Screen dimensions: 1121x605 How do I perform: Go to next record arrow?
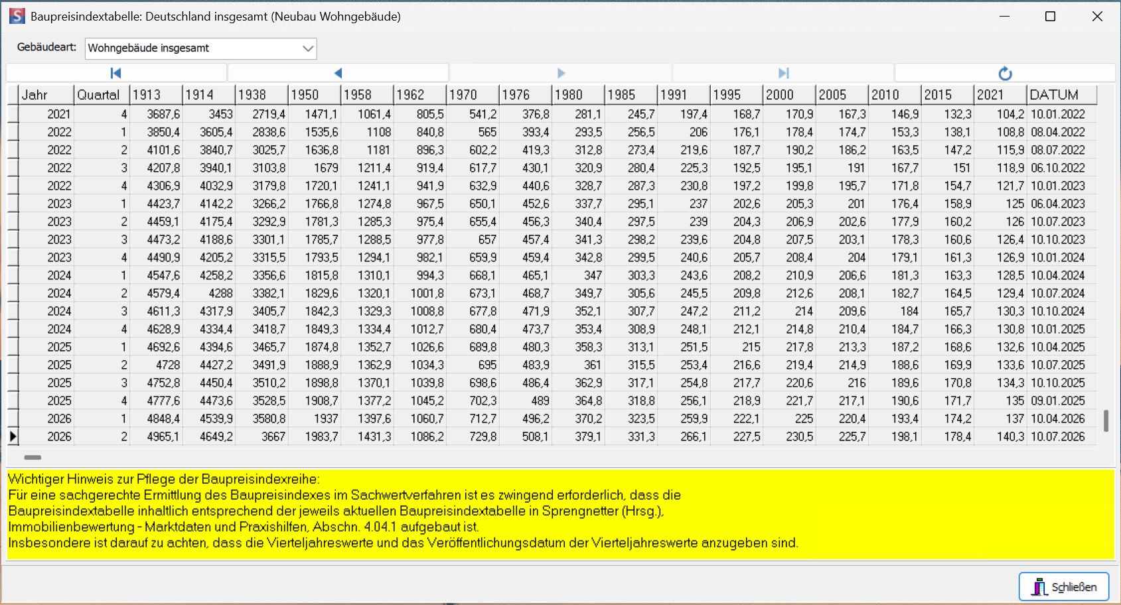[x=561, y=73]
